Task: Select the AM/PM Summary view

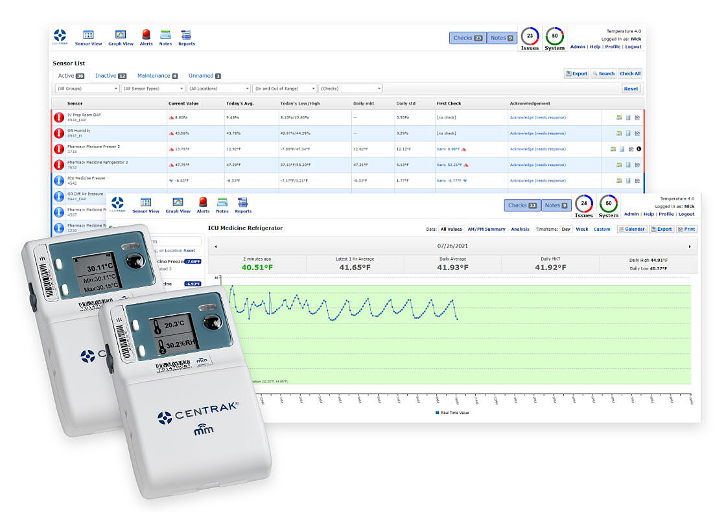Action: pos(487,229)
